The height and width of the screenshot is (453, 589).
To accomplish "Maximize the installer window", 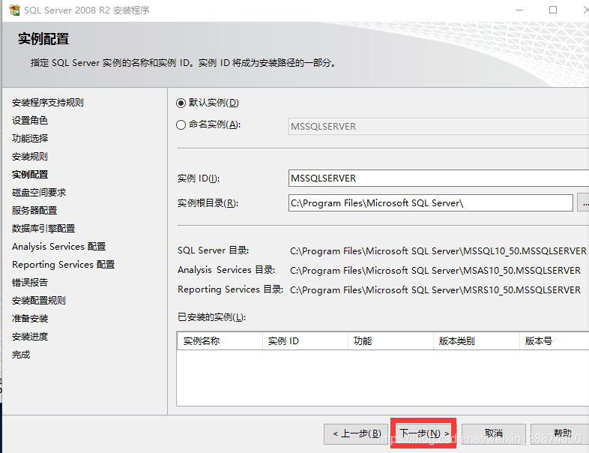I will tap(553, 10).
